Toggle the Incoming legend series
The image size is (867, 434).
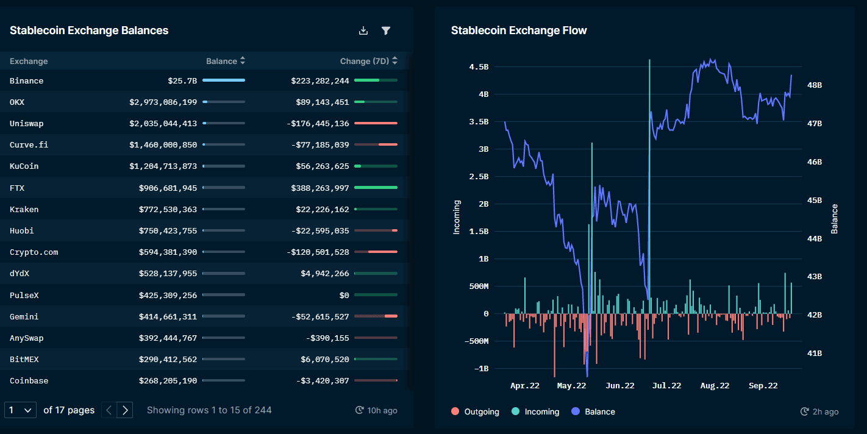click(x=535, y=411)
